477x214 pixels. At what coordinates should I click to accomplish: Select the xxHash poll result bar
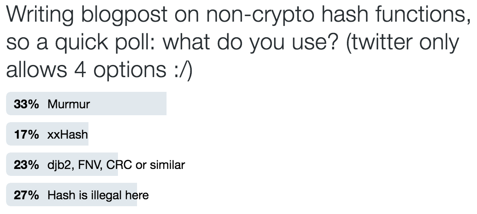47,134
